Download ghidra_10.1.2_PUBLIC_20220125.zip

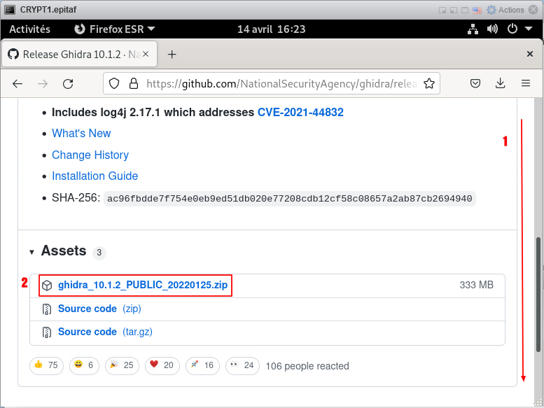point(142,286)
